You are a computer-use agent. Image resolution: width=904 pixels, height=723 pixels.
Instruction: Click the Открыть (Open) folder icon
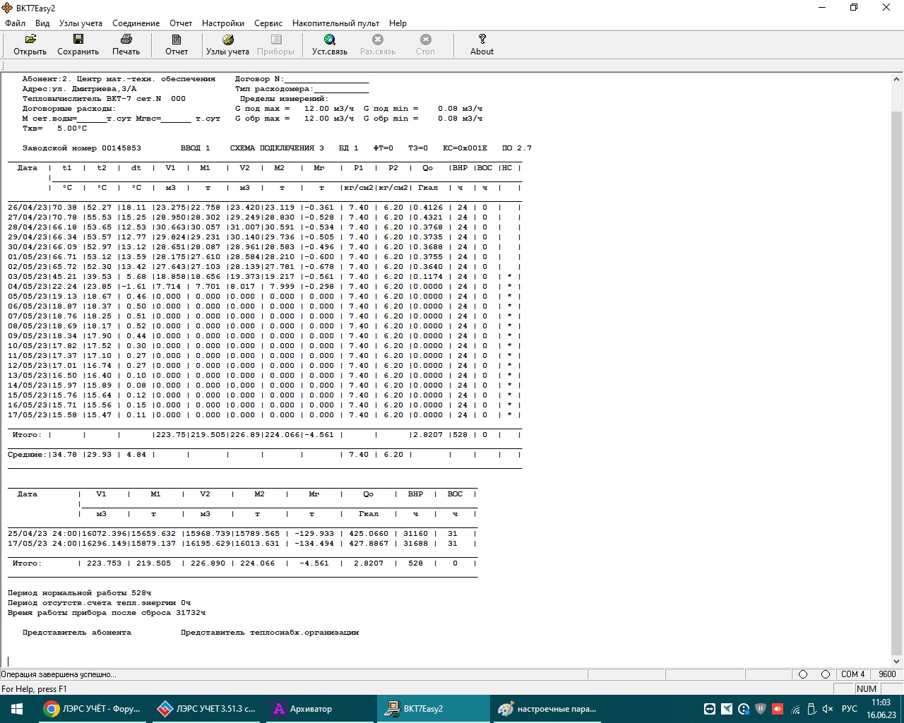(30, 40)
